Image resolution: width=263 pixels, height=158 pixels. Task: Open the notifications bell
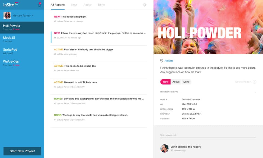39,5
